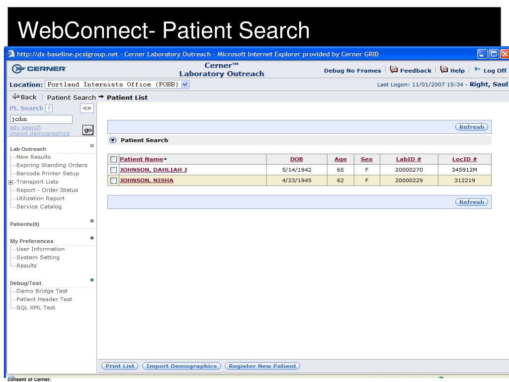The image size is (509, 382).
Task: Click the Back link
Action: 28,97
